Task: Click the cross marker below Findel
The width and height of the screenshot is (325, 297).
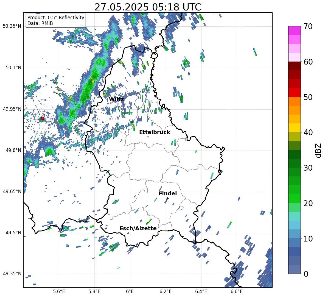Action: (x=167, y=198)
